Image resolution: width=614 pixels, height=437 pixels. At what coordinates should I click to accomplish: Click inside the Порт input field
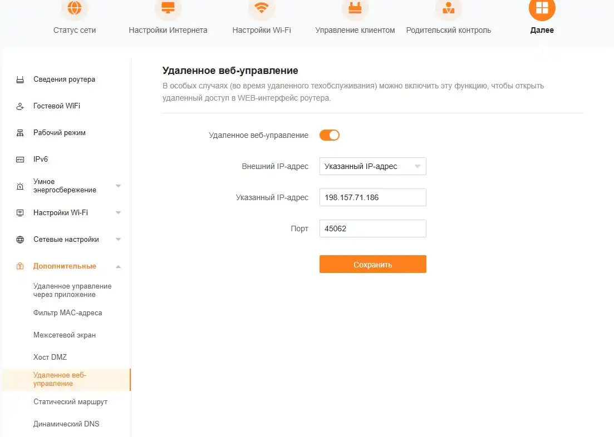(x=372, y=229)
